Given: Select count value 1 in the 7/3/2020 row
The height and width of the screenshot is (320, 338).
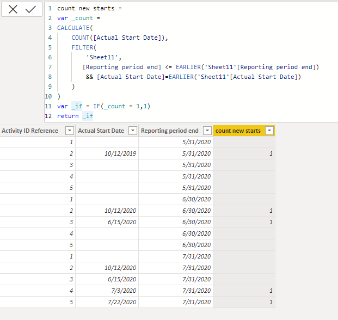Looking at the screenshot, I should click(244, 291).
